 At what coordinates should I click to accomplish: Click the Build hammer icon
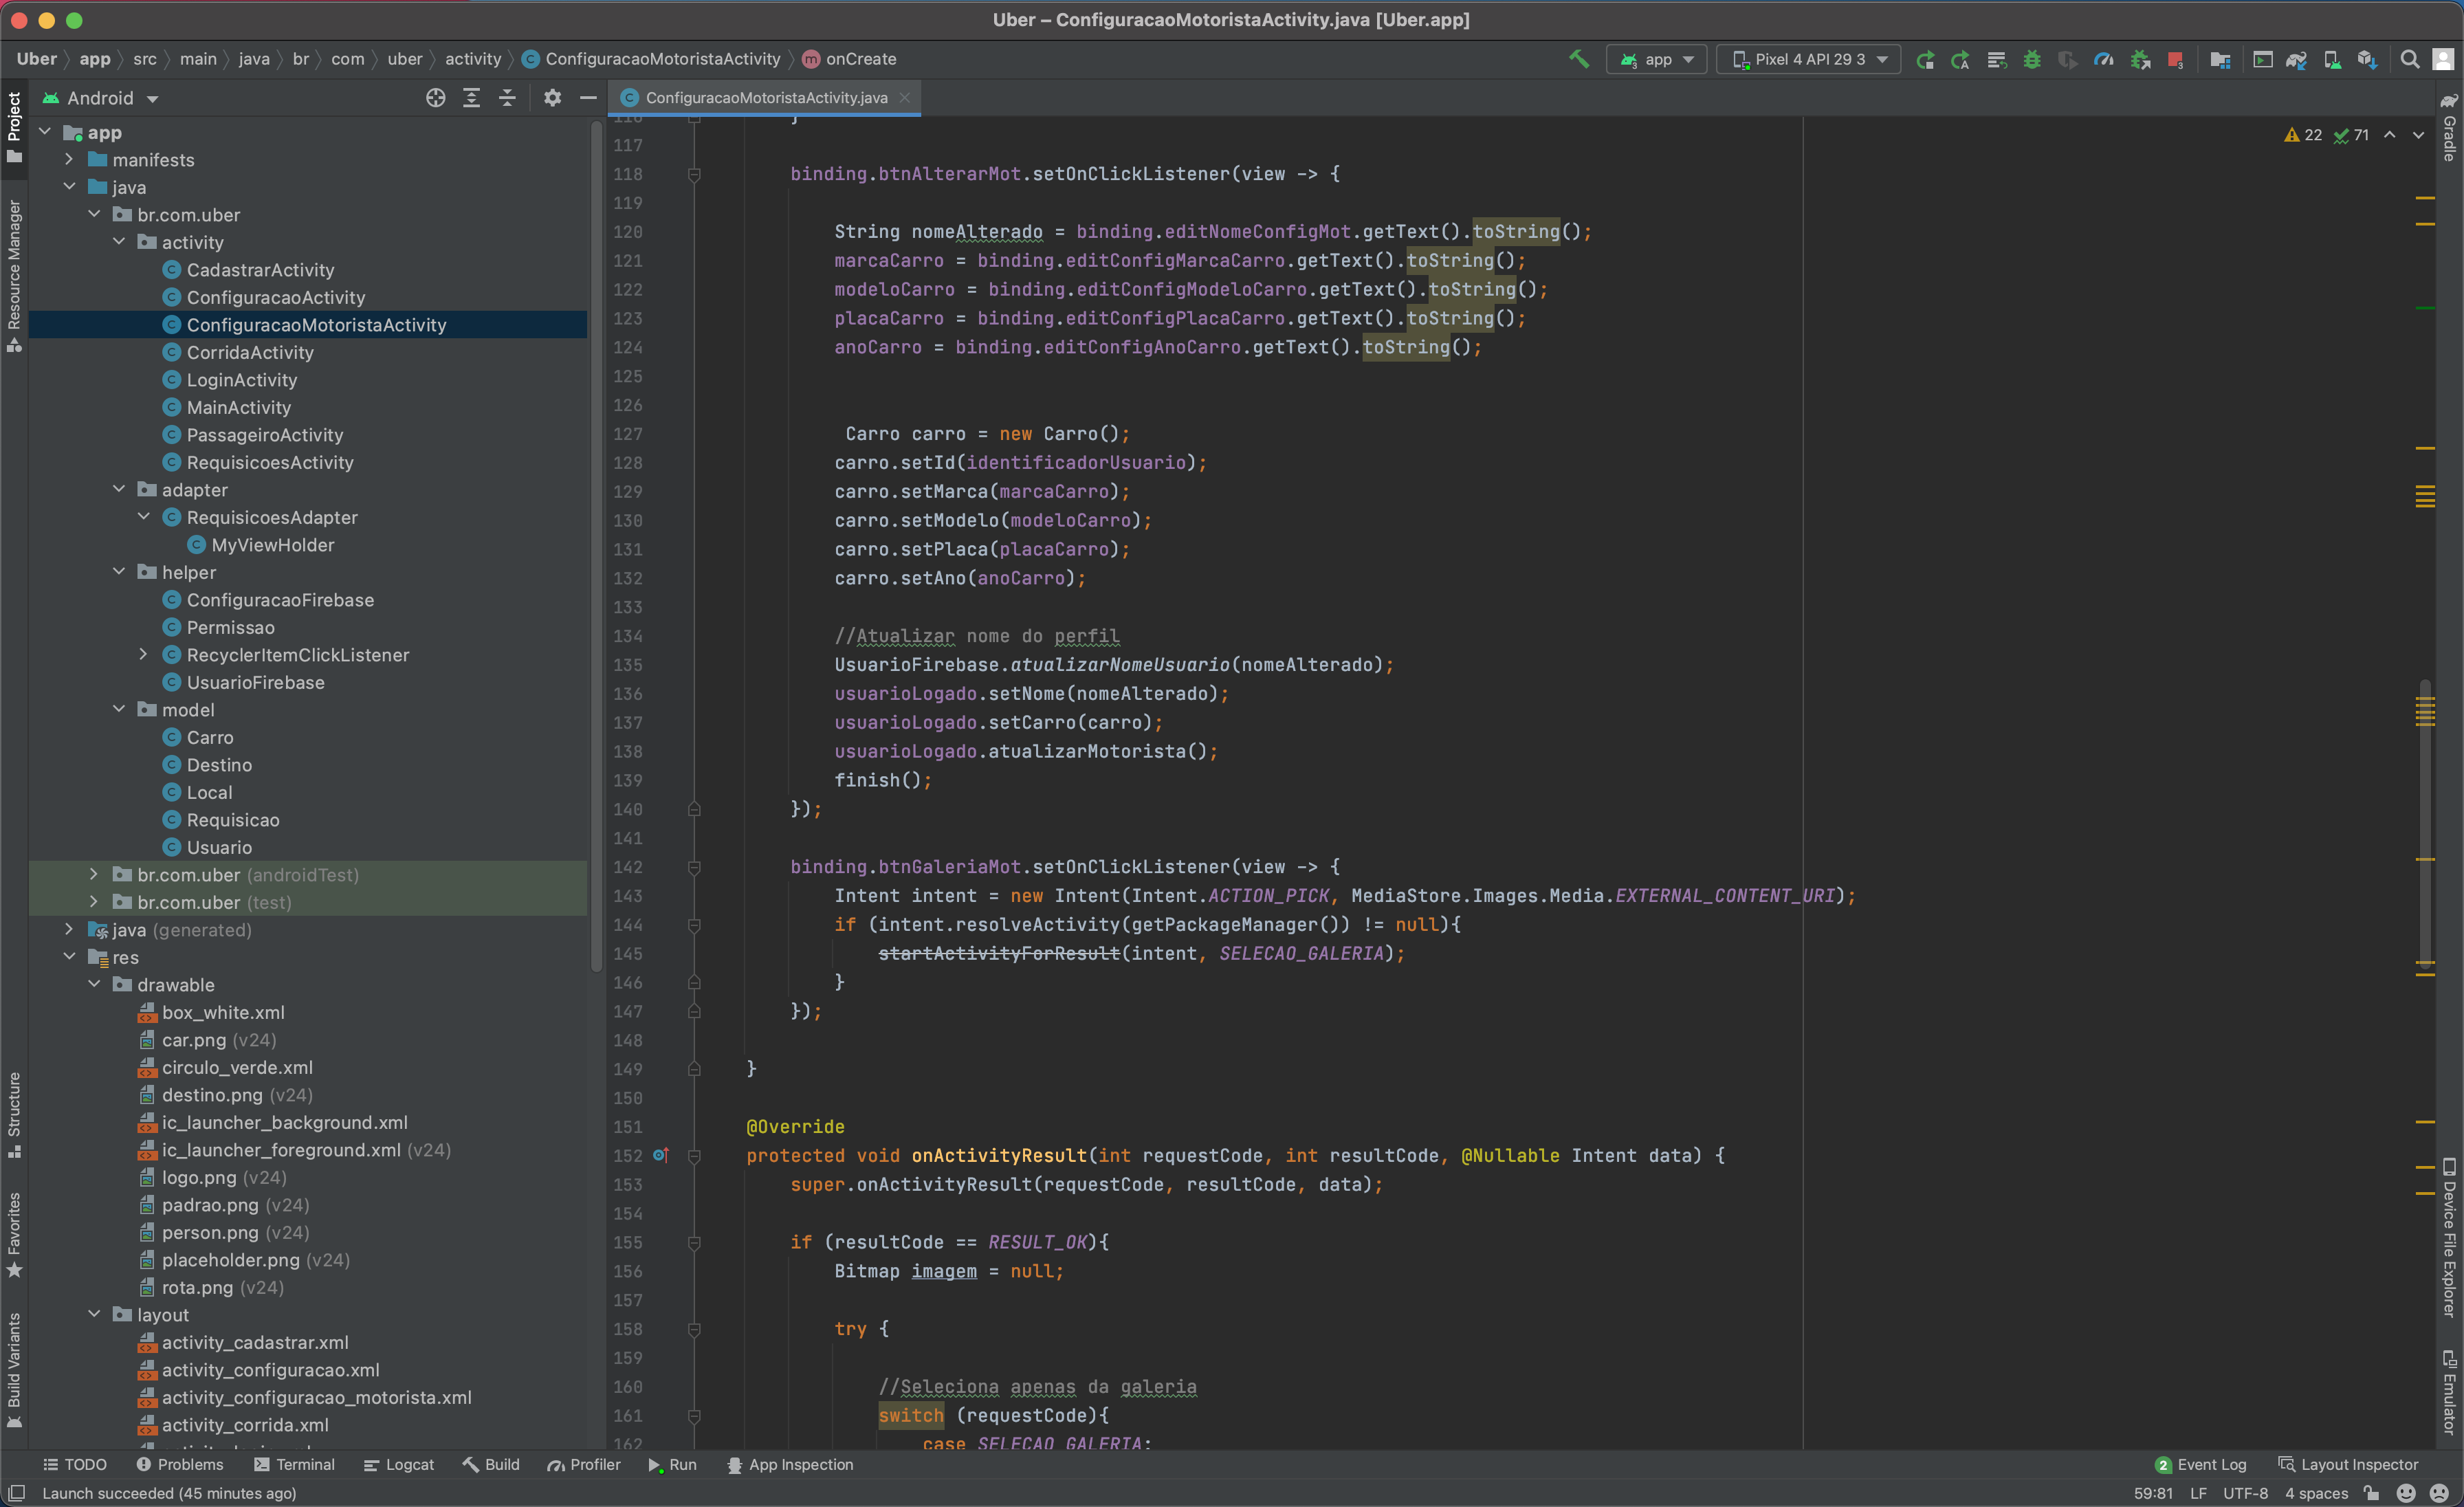click(1579, 59)
